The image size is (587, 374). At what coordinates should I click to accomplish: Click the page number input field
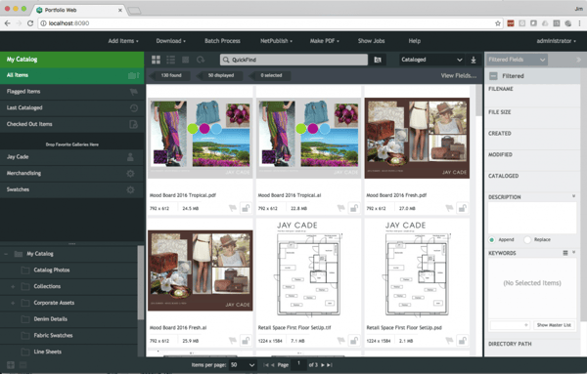(298, 364)
